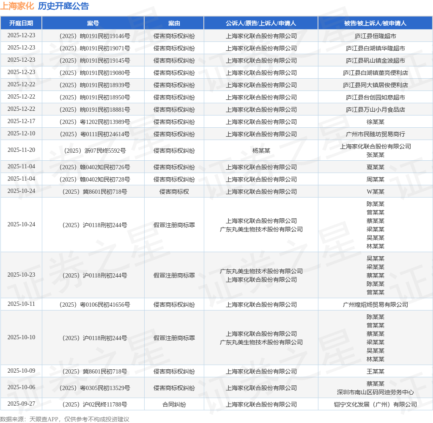Image resolution: width=433 pixels, height=423 pixels.
Task: Click the 合同纠纷 case cause cell
Action: coord(174,404)
